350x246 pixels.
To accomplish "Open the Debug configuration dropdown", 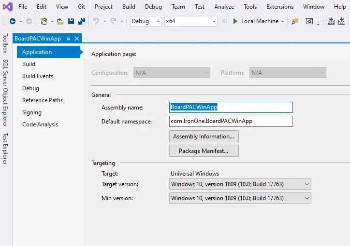I will pyautogui.click(x=146, y=21).
